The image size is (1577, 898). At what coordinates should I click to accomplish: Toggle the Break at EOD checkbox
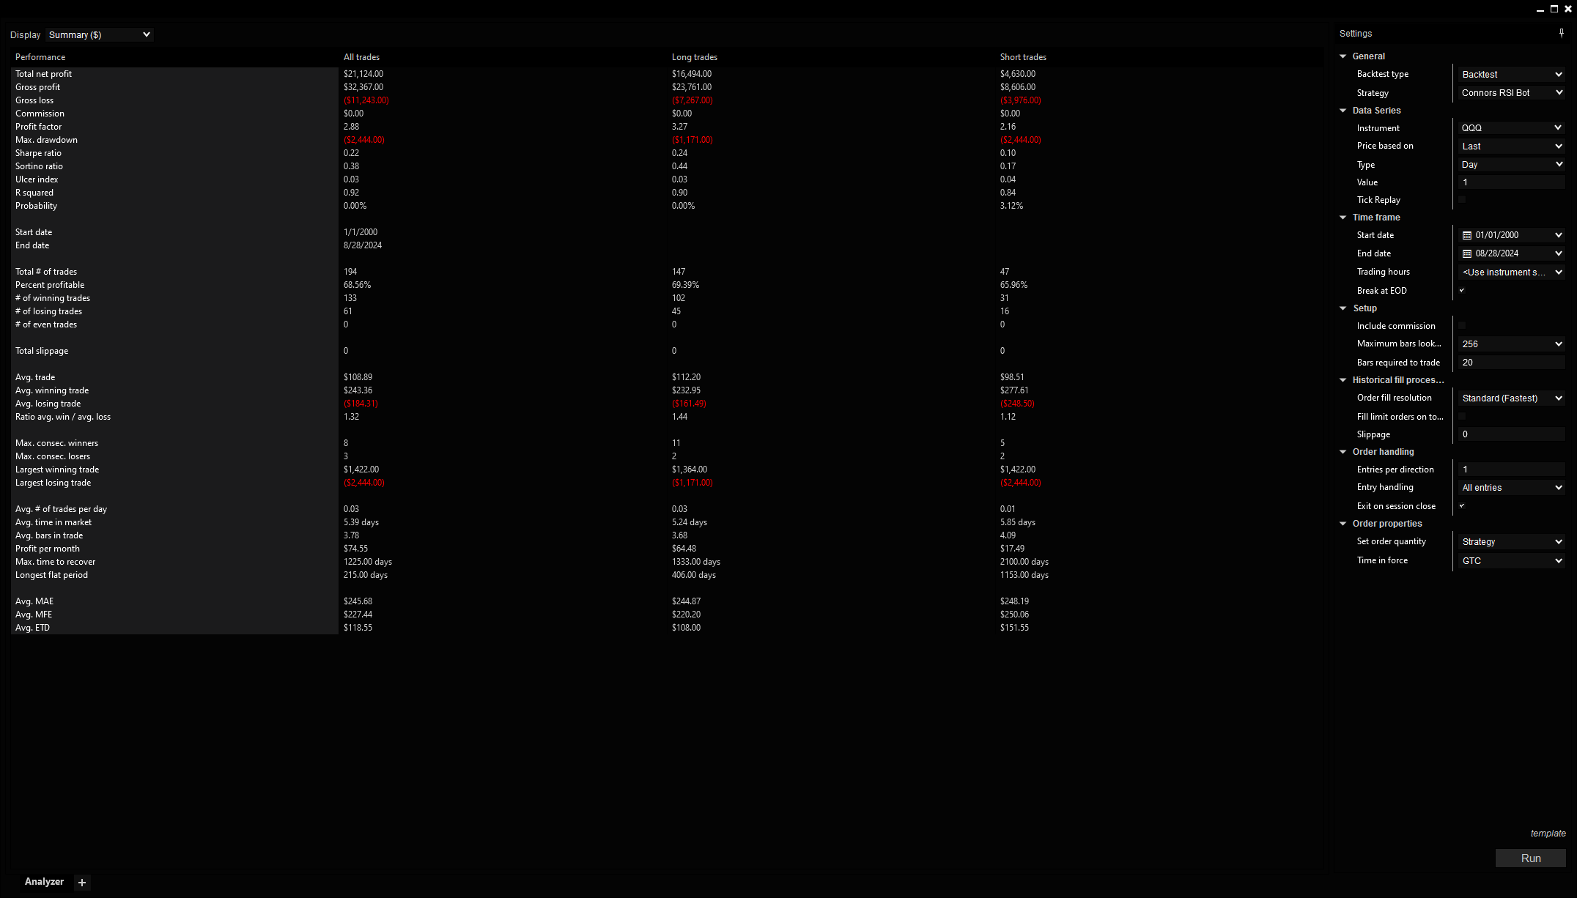[1463, 289]
